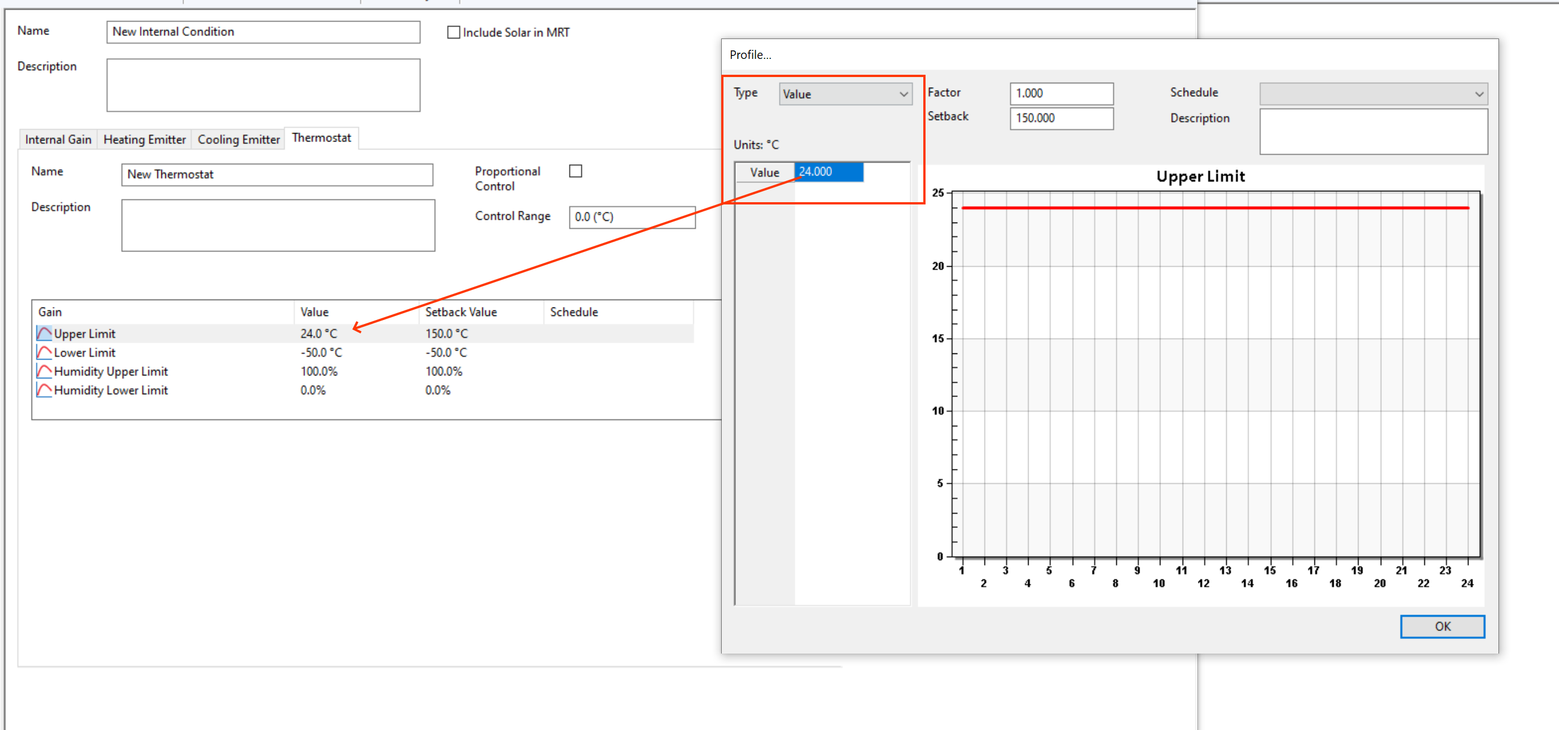
Task: Click the Factor field showing 1.000
Action: [1061, 94]
